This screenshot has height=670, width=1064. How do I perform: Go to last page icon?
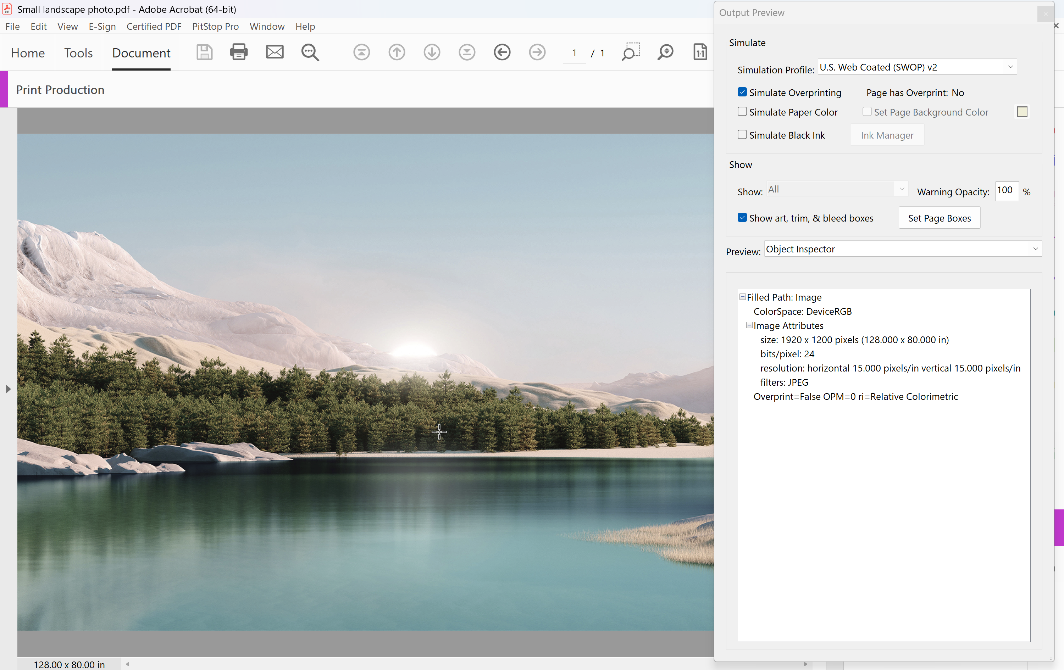tap(467, 52)
